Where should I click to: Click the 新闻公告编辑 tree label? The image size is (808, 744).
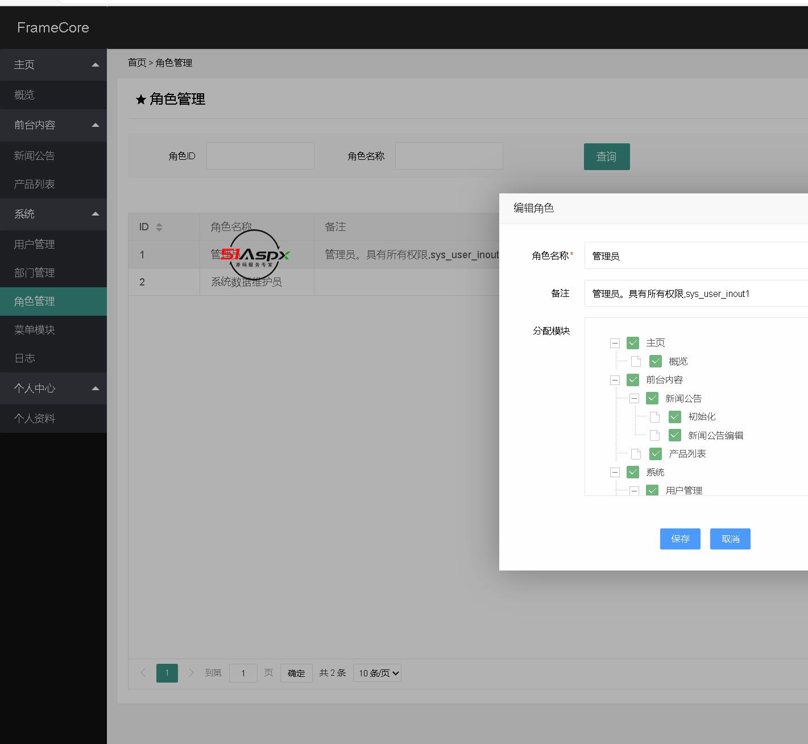(716, 435)
